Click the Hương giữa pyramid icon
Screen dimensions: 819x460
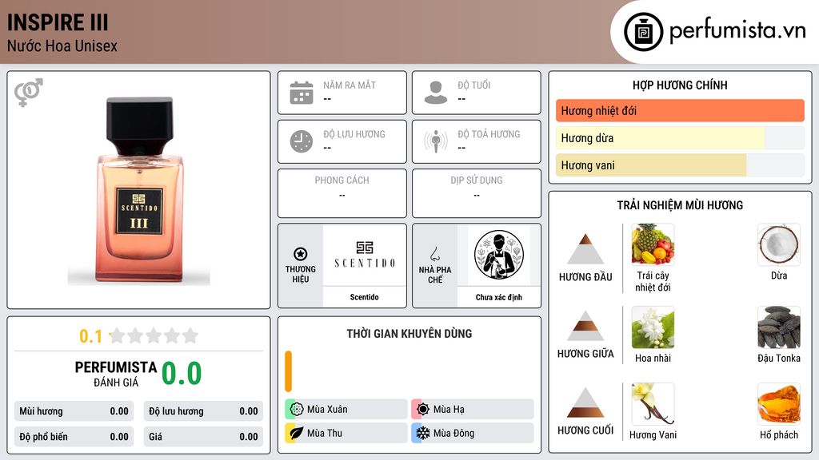click(585, 326)
